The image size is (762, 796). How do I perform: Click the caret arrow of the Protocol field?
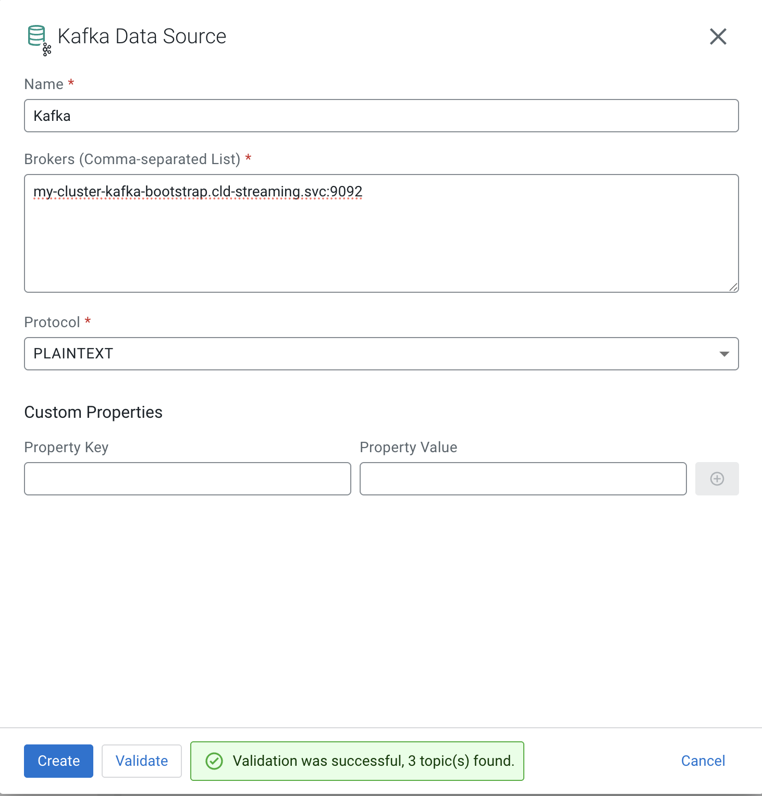[x=724, y=354]
